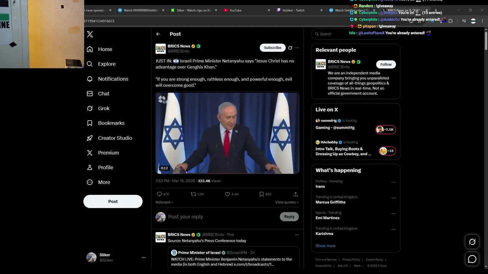Open more options for Irans trend
The image size is (488, 274).
click(x=393, y=182)
